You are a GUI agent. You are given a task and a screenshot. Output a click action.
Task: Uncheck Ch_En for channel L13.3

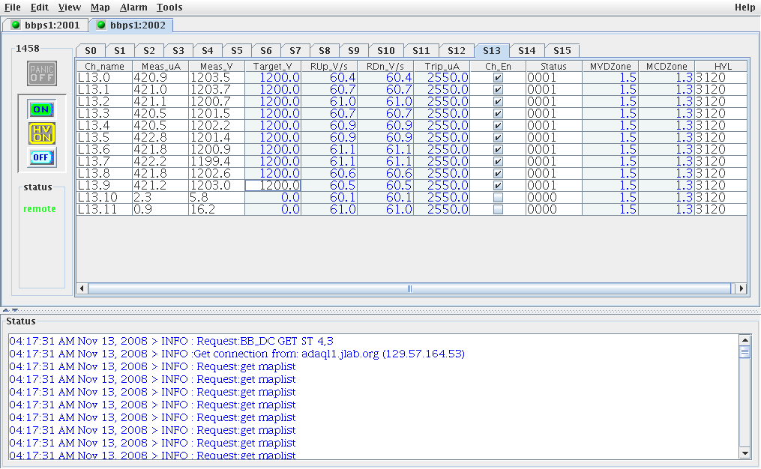498,113
